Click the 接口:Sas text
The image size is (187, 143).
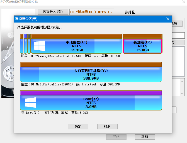pyautogui.click(x=91, y=56)
